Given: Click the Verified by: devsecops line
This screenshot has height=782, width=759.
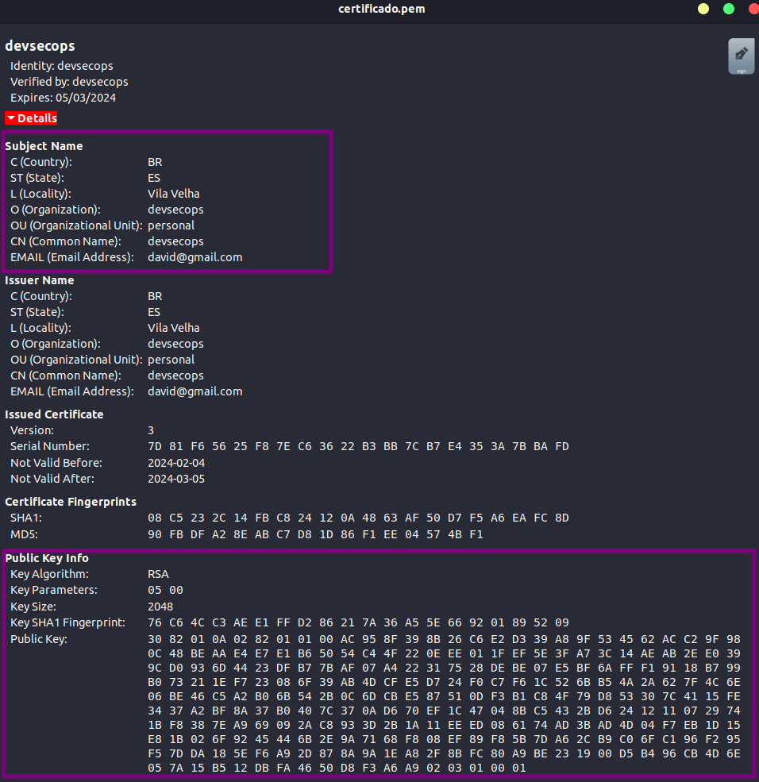Looking at the screenshot, I should (x=69, y=82).
